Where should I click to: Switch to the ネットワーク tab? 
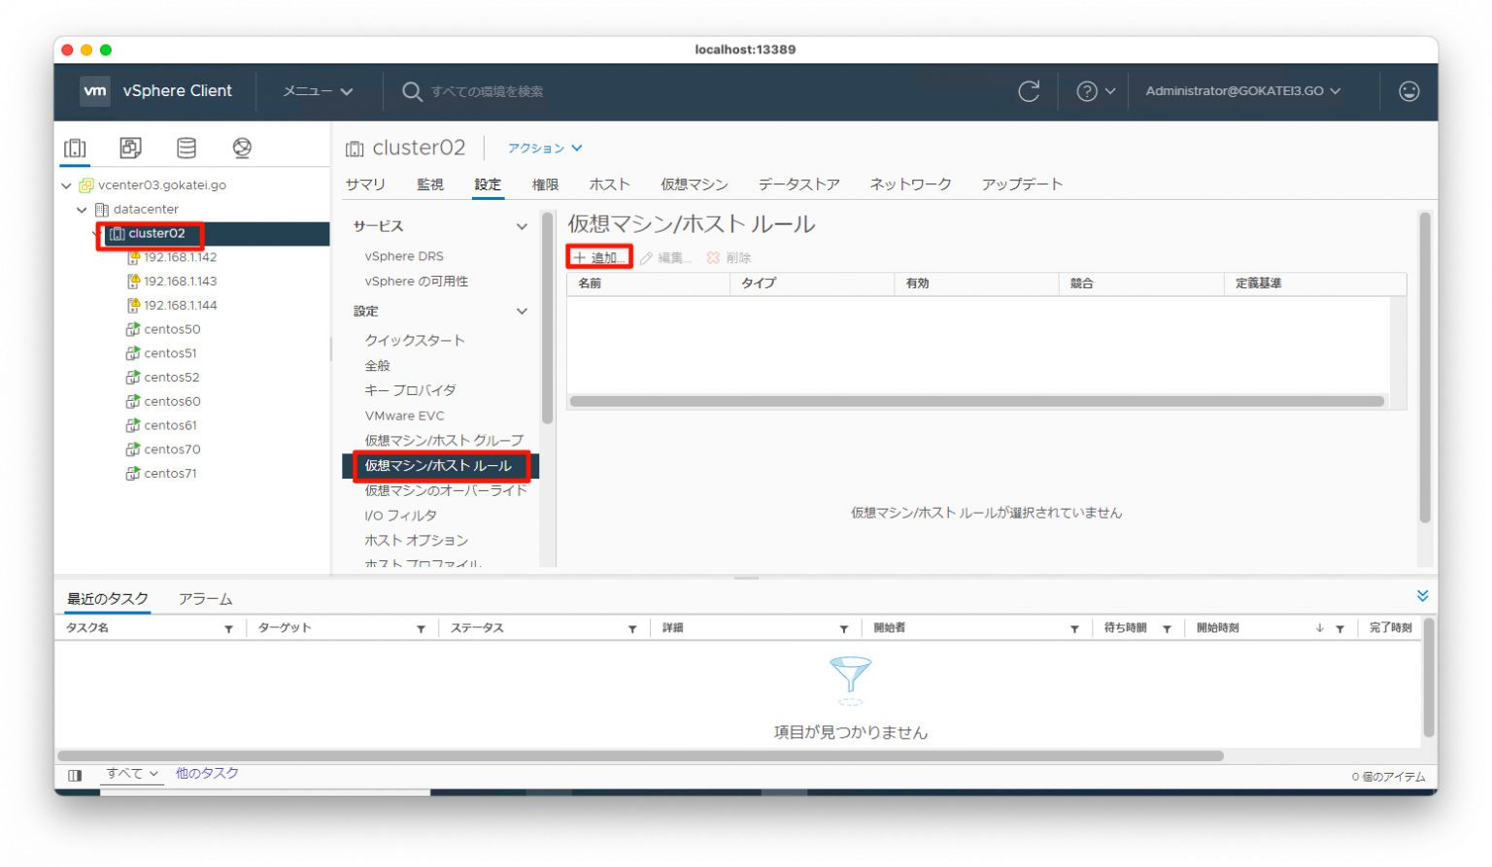(x=910, y=183)
